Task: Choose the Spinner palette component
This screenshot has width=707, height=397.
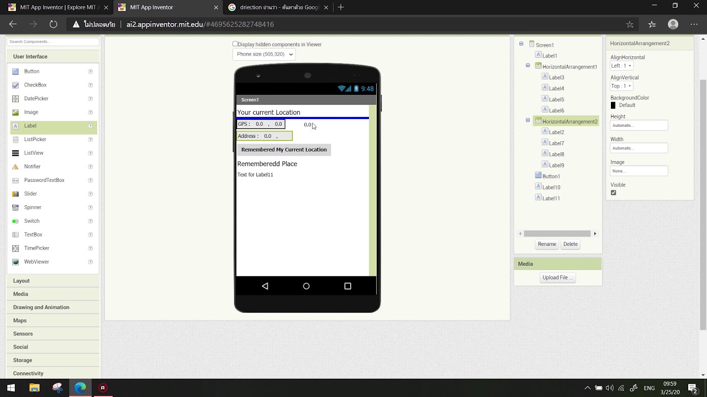Action: coord(33,207)
